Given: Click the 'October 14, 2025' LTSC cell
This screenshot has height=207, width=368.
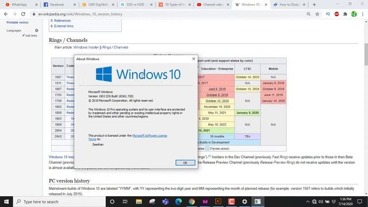Looking at the screenshot, I should [247, 77].
